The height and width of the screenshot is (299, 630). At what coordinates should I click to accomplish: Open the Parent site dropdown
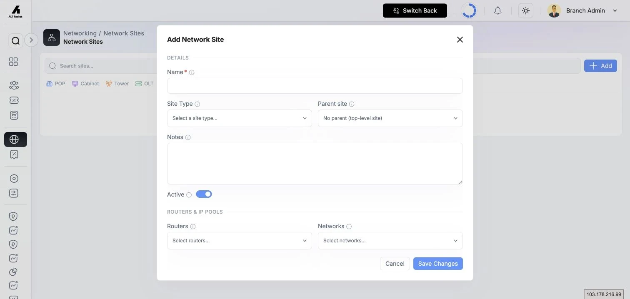coord(390,118)
